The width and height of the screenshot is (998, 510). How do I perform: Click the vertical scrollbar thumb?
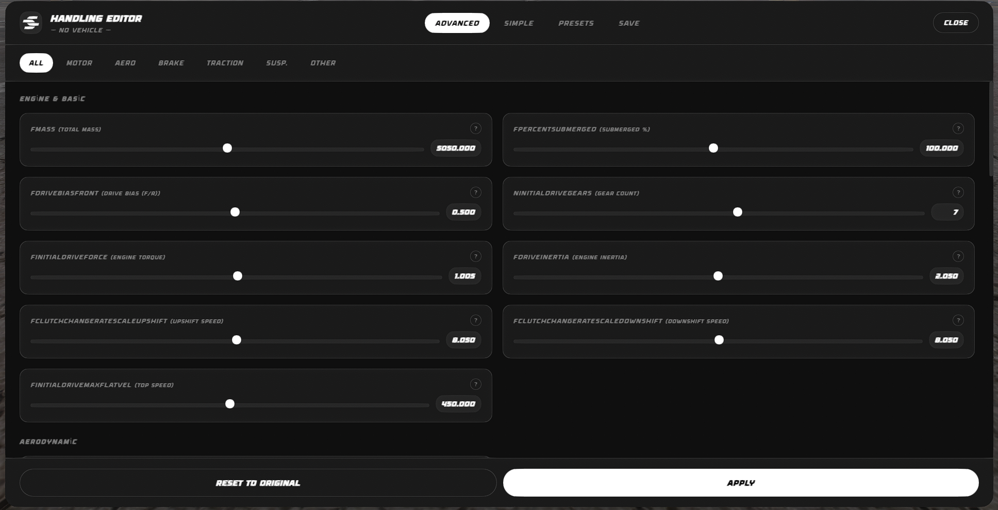[x=991, y=129]
